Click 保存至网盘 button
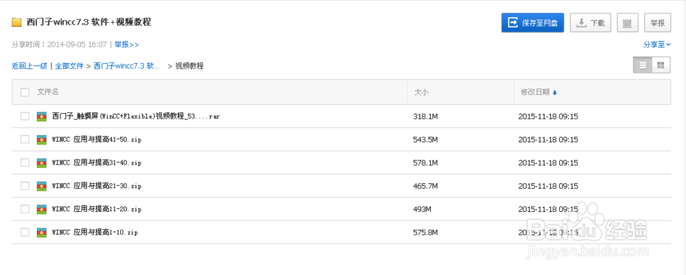 (x=532, y=23)
